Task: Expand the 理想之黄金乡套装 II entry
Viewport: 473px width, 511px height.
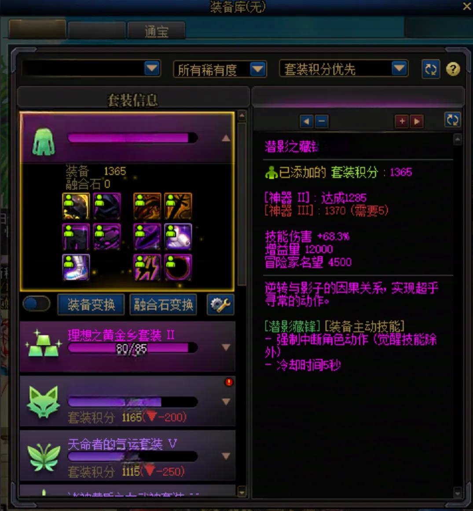Action: pyautogui.click(x=226, y=347)
